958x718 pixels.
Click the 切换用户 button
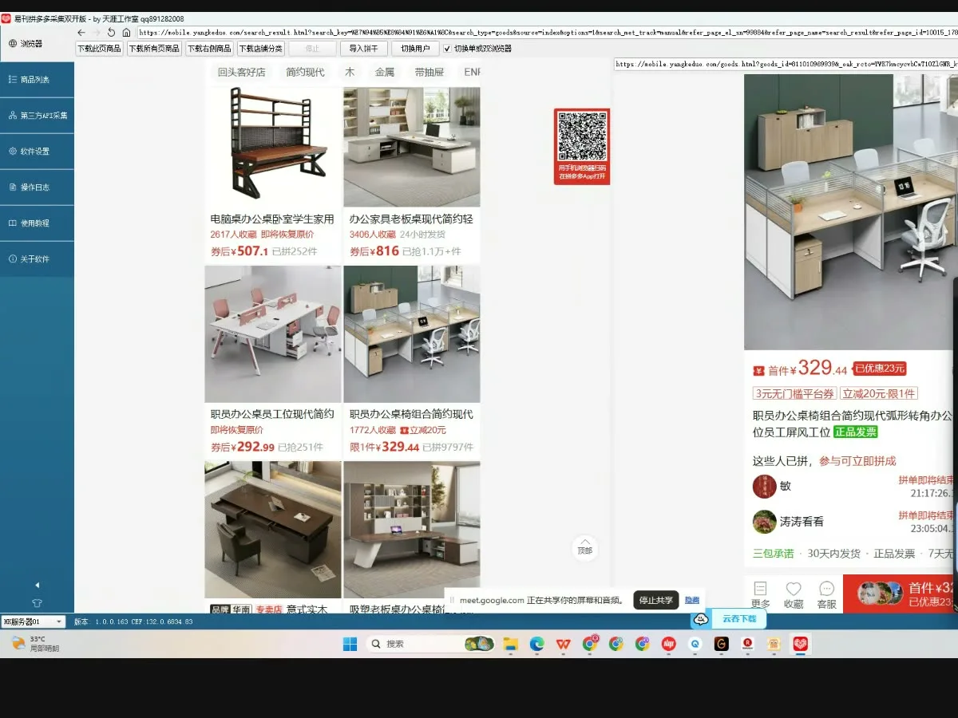[415, 49]
